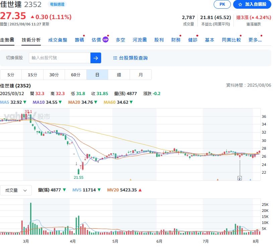The width and height of the screenshot is (273, 248).
Task: Select the 月 chart timeframe
Action: (x=141, y=75)
